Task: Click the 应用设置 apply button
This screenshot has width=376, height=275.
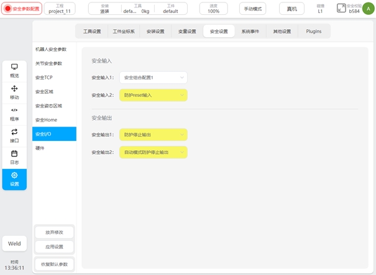Action: [54, 246]
